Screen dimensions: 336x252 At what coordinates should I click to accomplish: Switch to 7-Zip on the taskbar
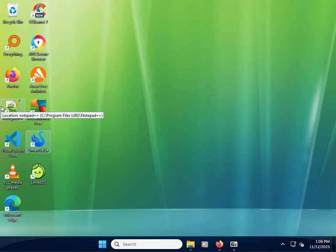(234, 244)
